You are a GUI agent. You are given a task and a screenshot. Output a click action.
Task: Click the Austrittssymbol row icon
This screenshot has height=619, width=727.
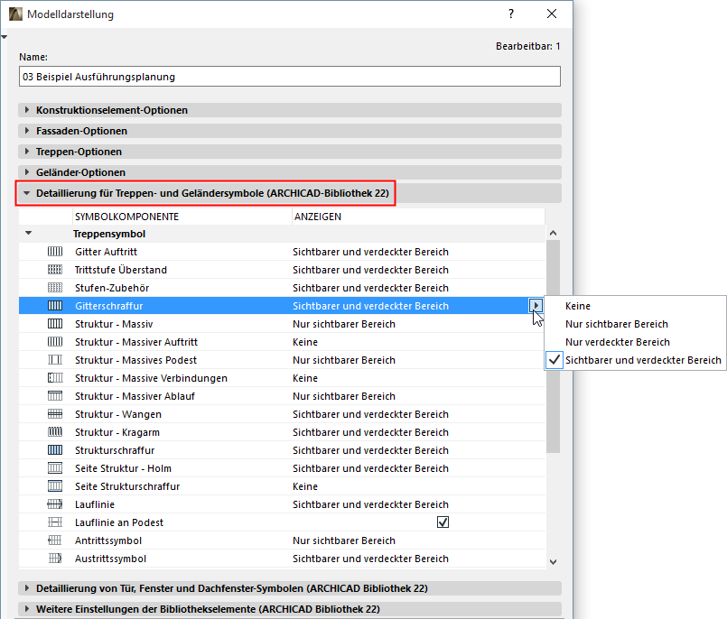(x=55, y=559)
